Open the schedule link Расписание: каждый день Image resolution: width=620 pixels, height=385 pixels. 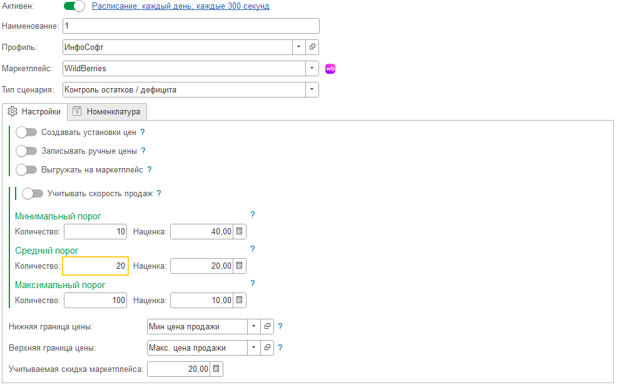coord(181,6)
